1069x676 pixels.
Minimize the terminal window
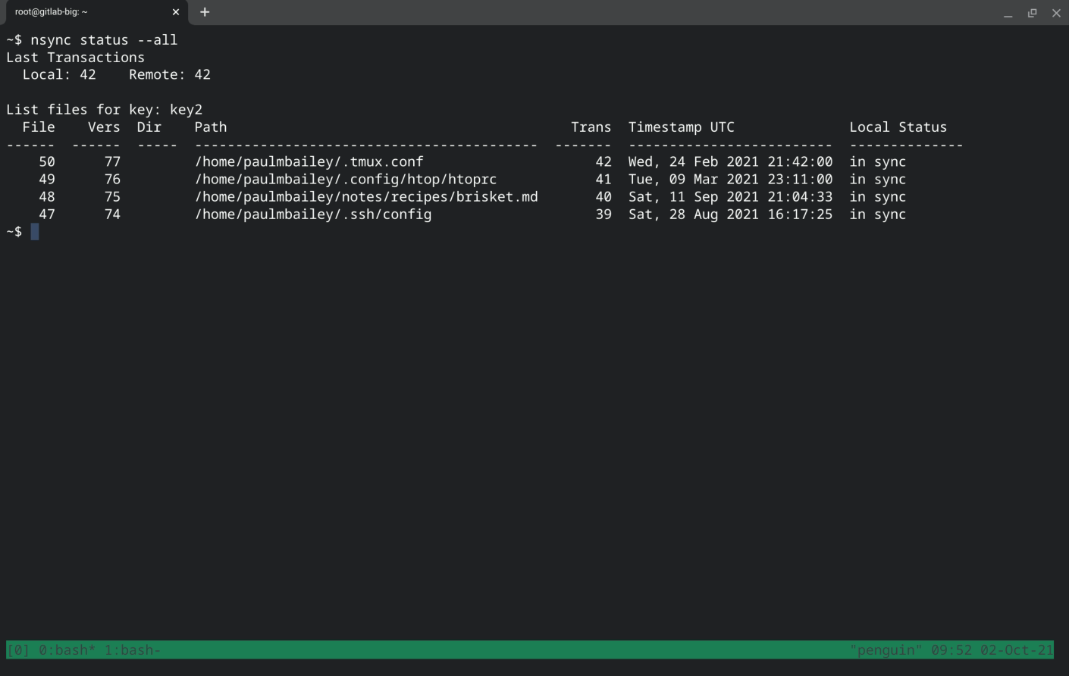(1008, 13)
